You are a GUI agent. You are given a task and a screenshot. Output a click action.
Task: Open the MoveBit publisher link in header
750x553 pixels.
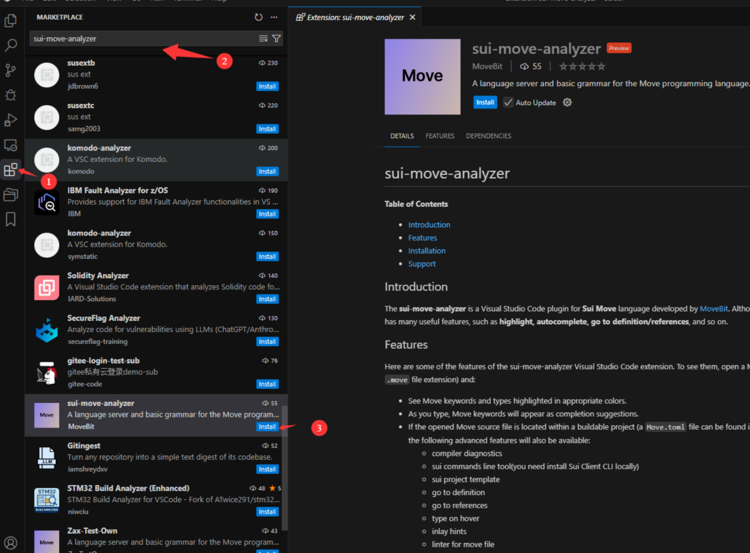point(487,66)
